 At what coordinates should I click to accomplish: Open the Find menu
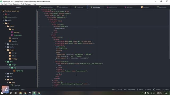point(22,4)
